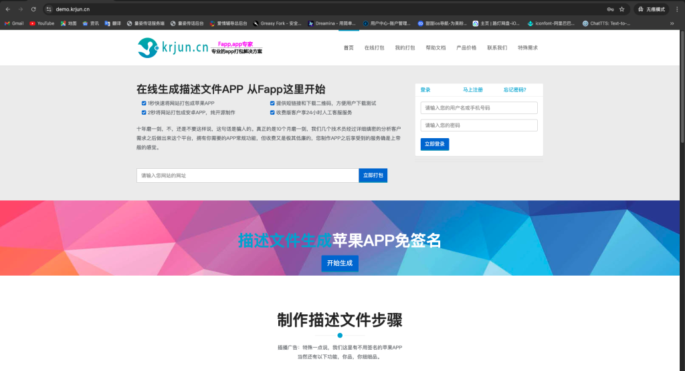Open the 量姿传话后台 bookmark
This screenshot has height=371, width=685.
point(187,23)
